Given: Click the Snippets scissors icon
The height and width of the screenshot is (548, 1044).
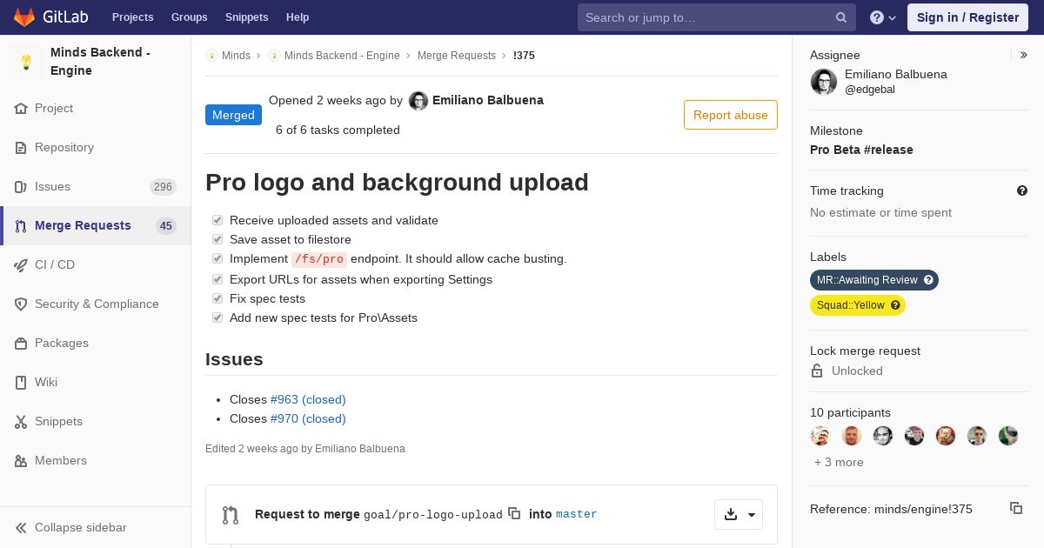Looking at the screenshot, I should point(21,422).
